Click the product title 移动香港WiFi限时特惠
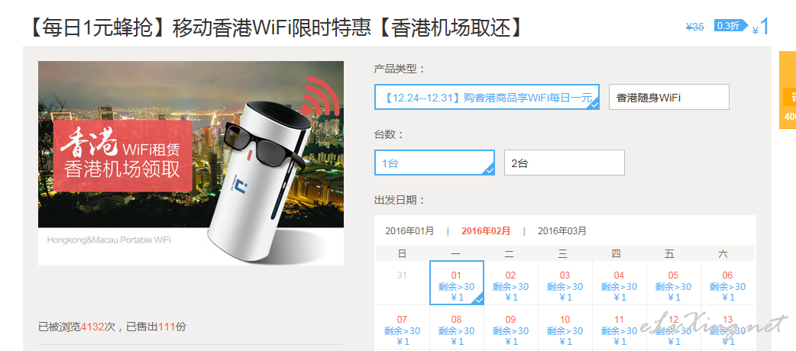Image resolution: width=796 pixels, height=351 pixels. pyautogui.click(x=272, y=27)
